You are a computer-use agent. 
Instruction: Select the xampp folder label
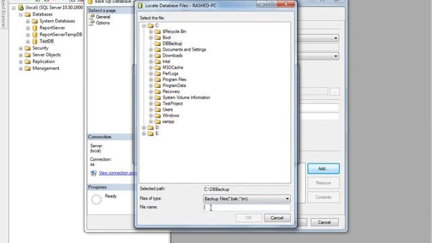(168, 122)
